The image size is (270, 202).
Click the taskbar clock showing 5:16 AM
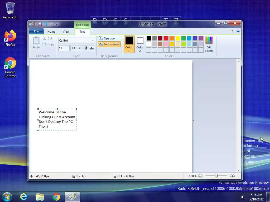257,197
